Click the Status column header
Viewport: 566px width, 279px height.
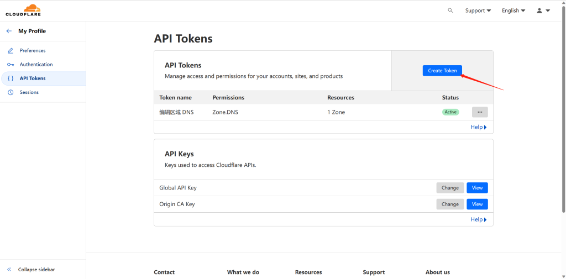450,98
